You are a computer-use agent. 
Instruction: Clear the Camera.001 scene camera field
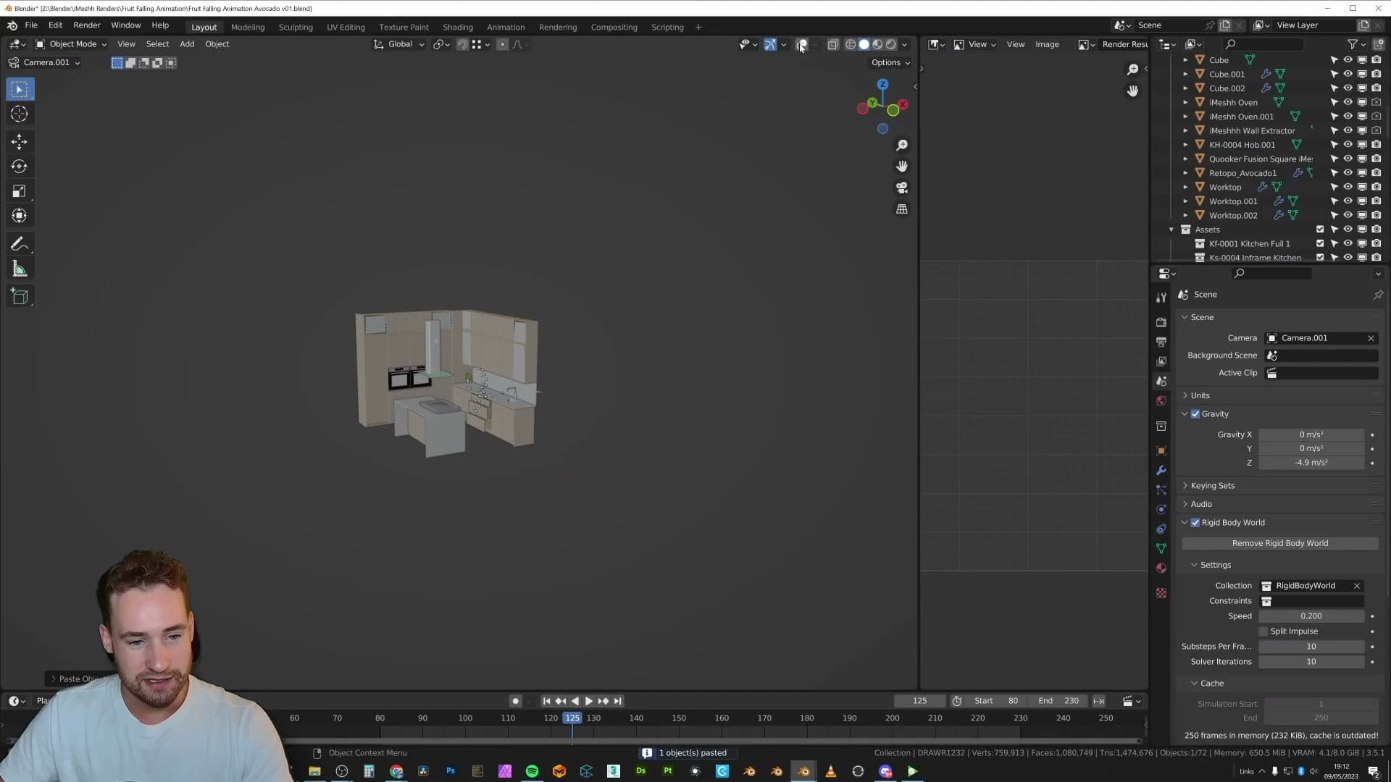(x=1371, y=338)
